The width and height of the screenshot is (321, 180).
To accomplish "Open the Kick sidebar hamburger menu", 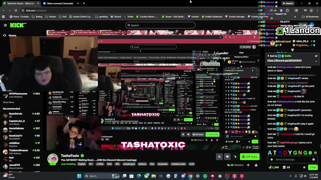I will tap(5, 25).
